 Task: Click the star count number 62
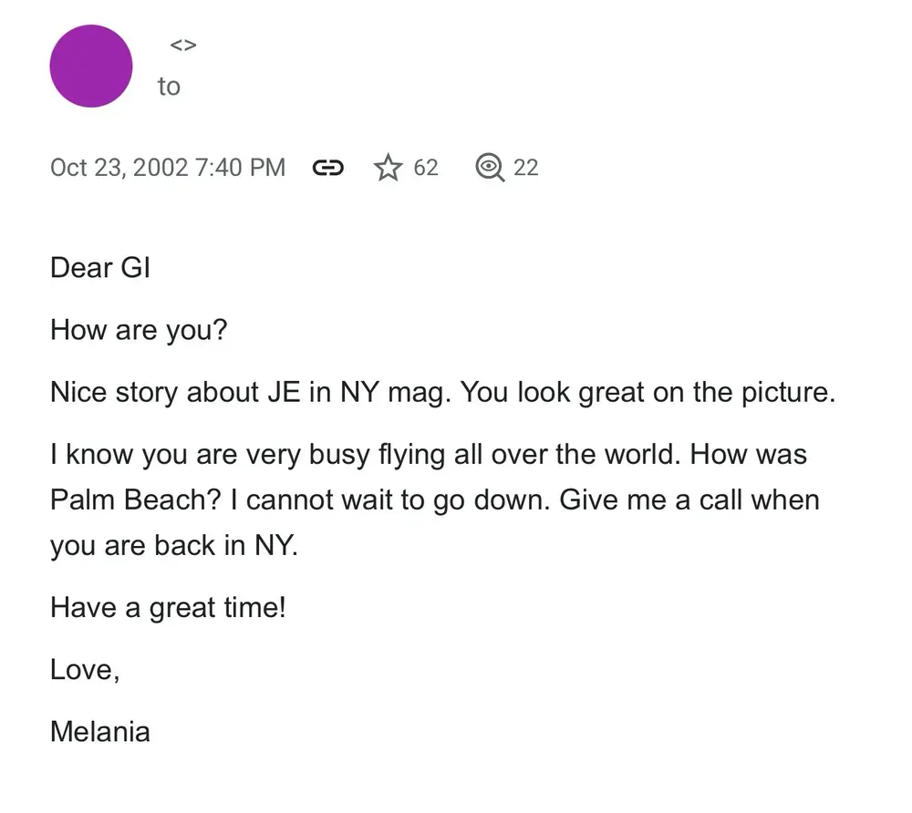pos(426,168)
